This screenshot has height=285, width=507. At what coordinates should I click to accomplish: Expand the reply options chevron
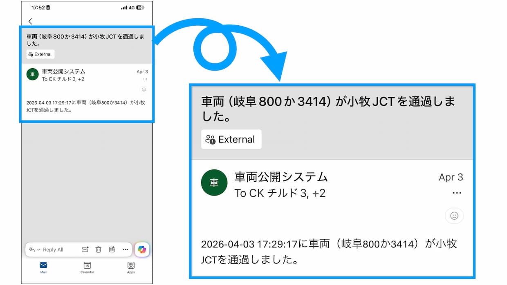39,249
